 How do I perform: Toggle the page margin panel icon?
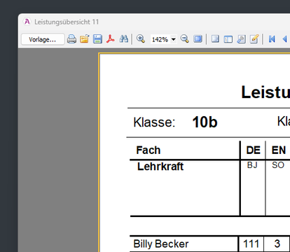coord(215,39)
